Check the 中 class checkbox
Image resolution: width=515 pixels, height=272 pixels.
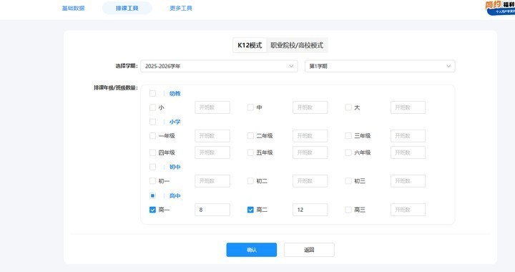coord(250,107)
